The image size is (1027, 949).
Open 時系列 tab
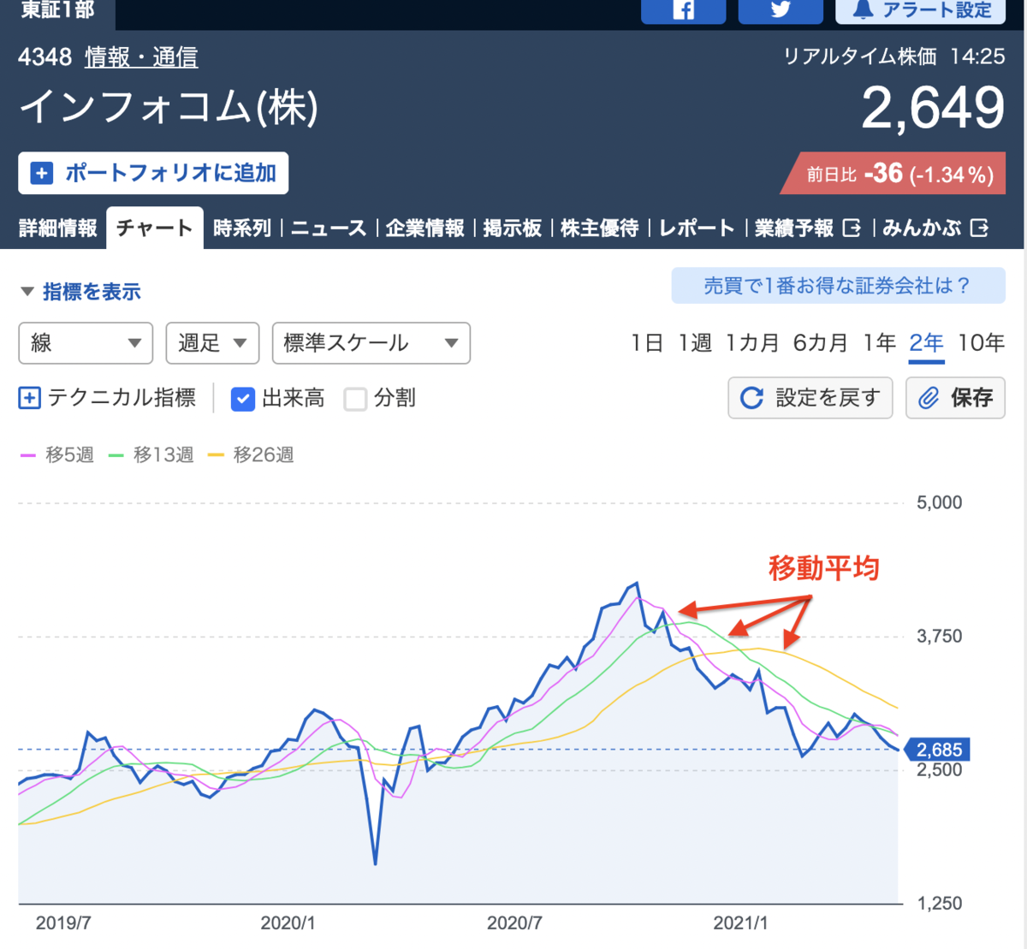point(242,228)
